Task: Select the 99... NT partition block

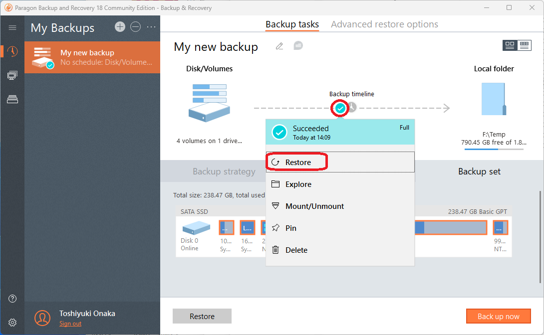Action: click(500, 228)
